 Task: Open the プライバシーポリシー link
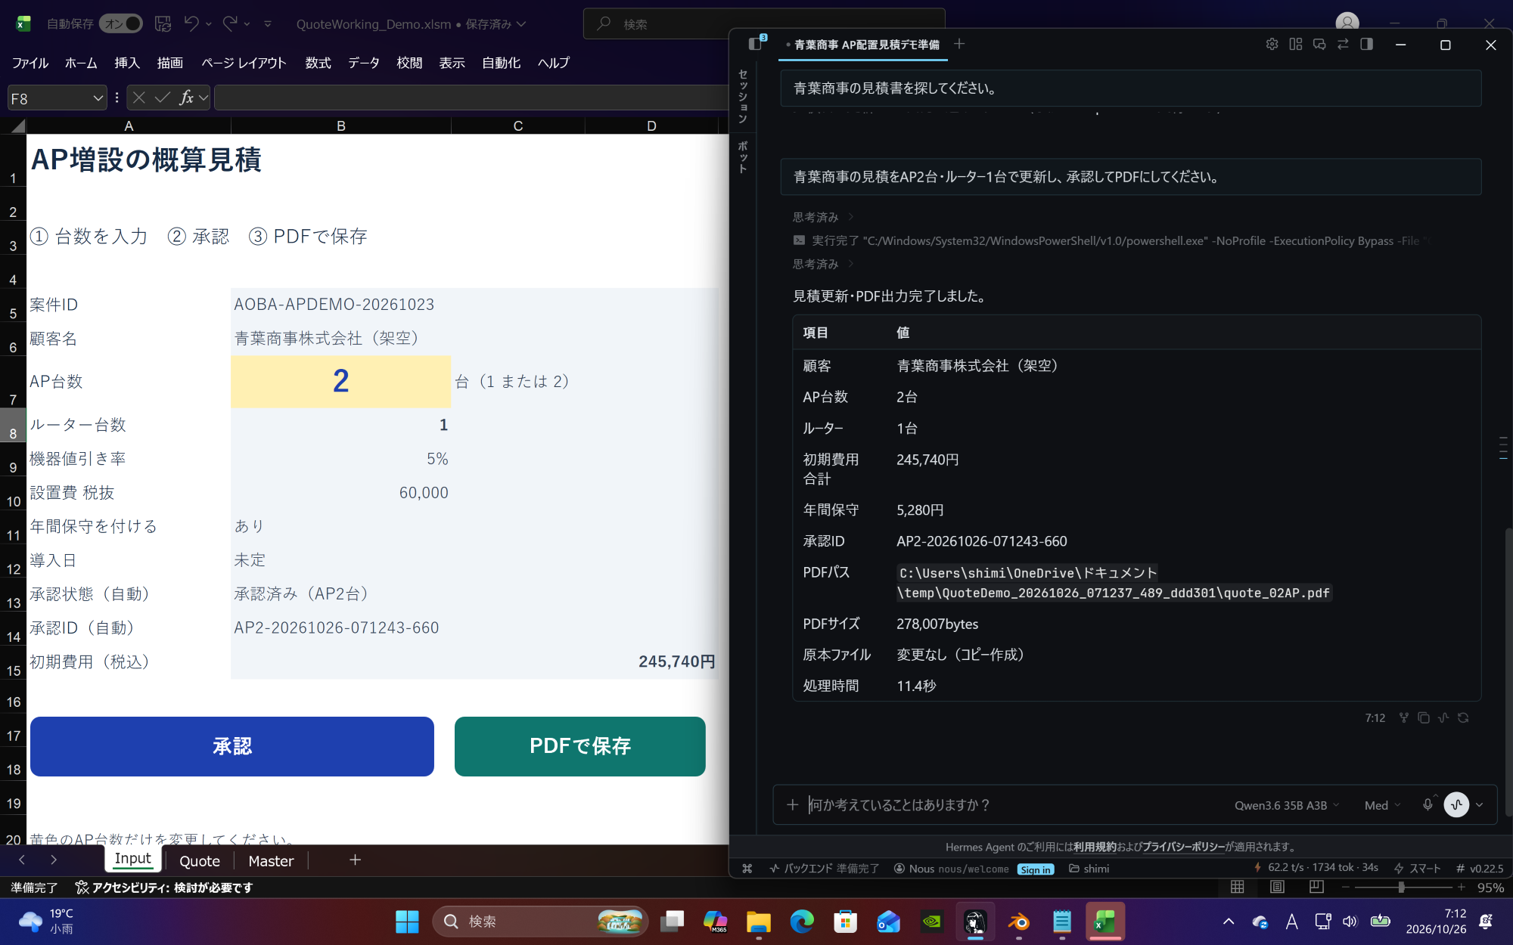(1183, 847)
